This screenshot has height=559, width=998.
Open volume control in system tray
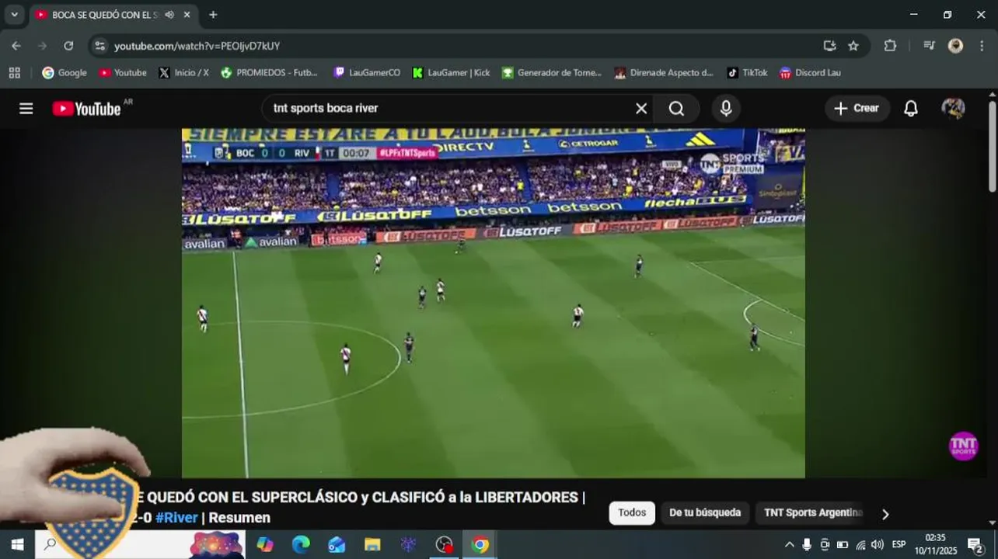point(878,545)
